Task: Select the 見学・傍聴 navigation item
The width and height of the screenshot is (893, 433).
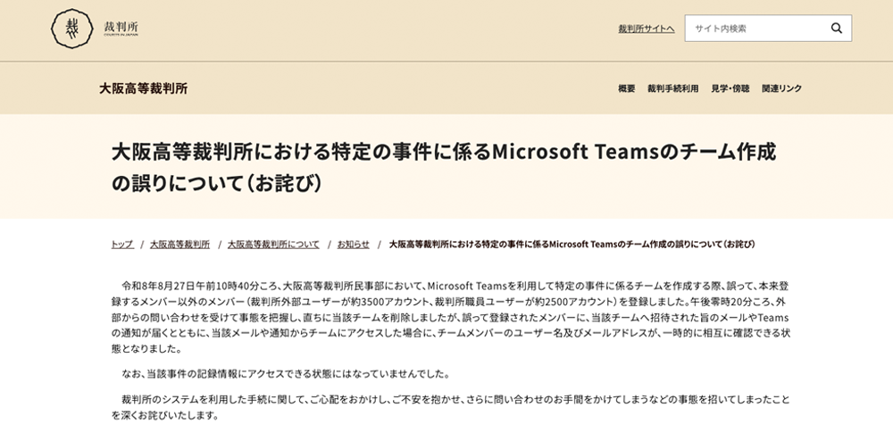Action: pos(730,88)
